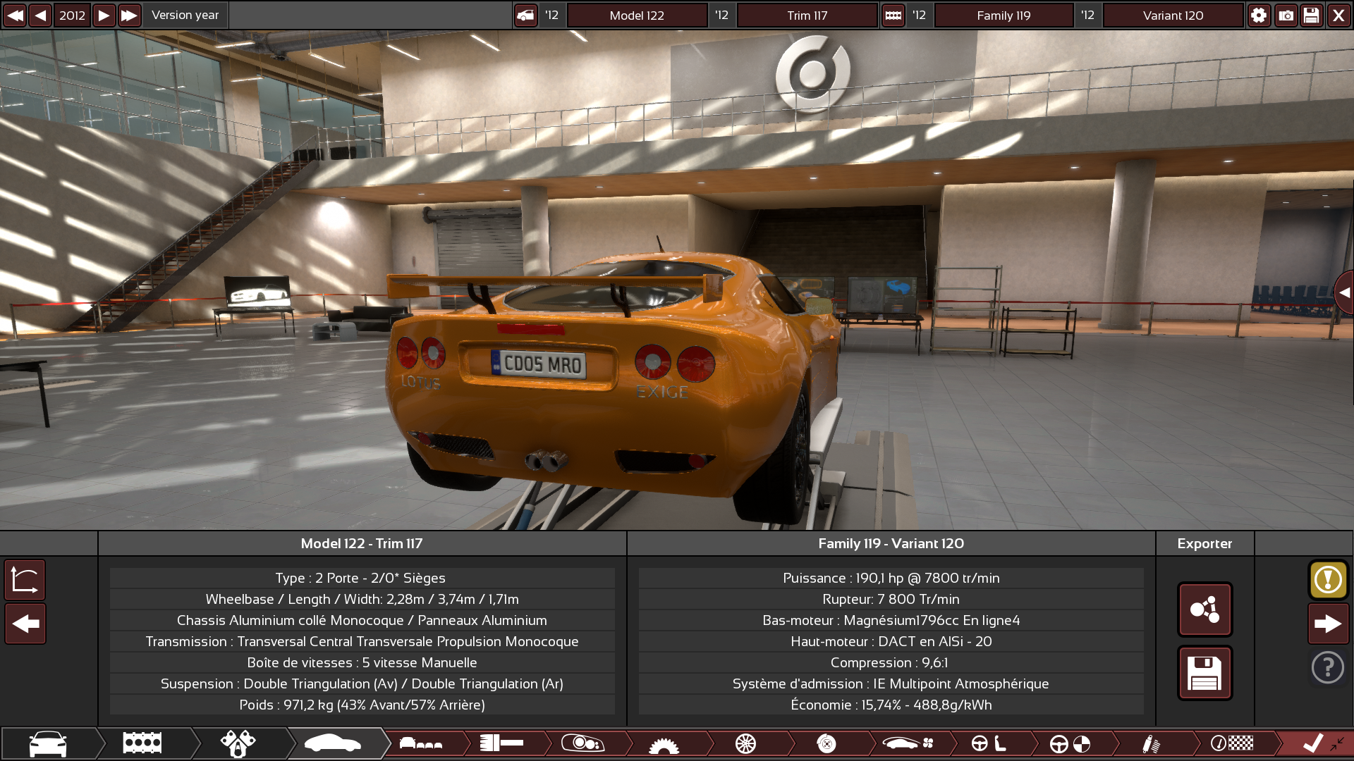Edit the Variant 120 name field
The width and height of the screenshot is (1354, 761).
(x=1173, y=15)
